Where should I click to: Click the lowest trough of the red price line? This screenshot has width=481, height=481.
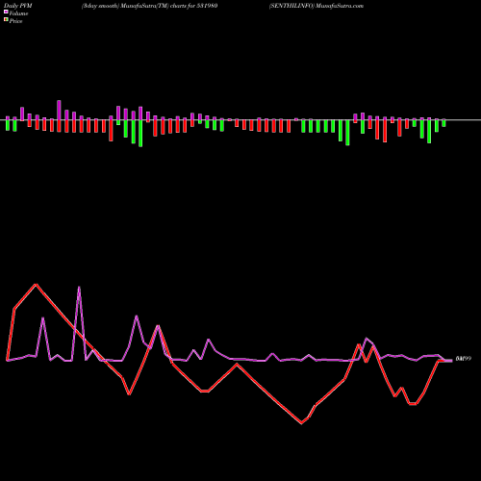[x=301, y=423]
